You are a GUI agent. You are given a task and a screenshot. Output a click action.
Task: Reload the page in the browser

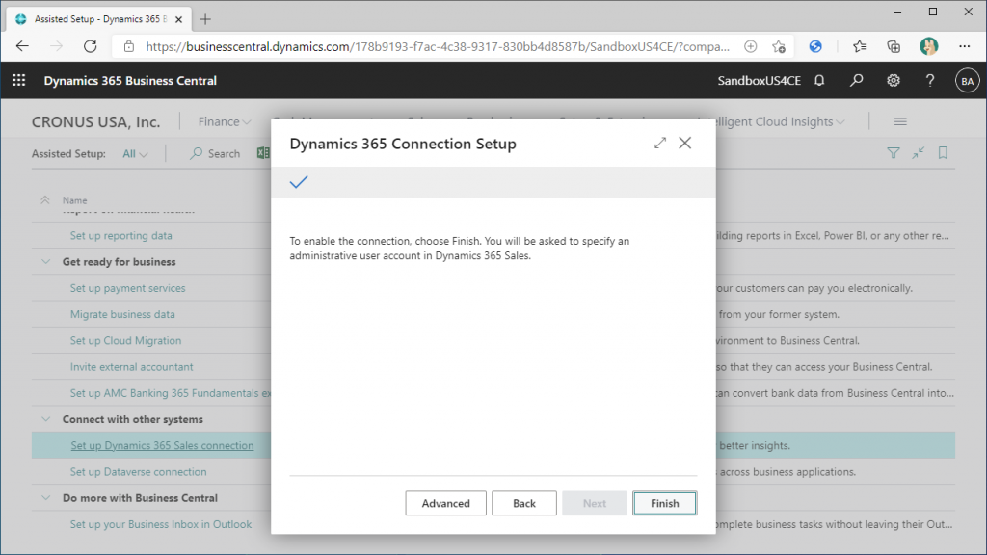[x=90, y=46]
